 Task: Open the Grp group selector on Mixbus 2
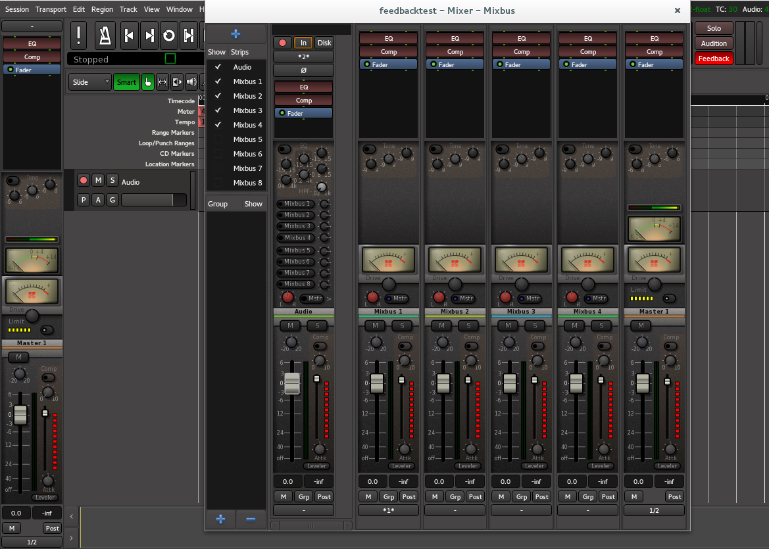(x=455, y=497)
